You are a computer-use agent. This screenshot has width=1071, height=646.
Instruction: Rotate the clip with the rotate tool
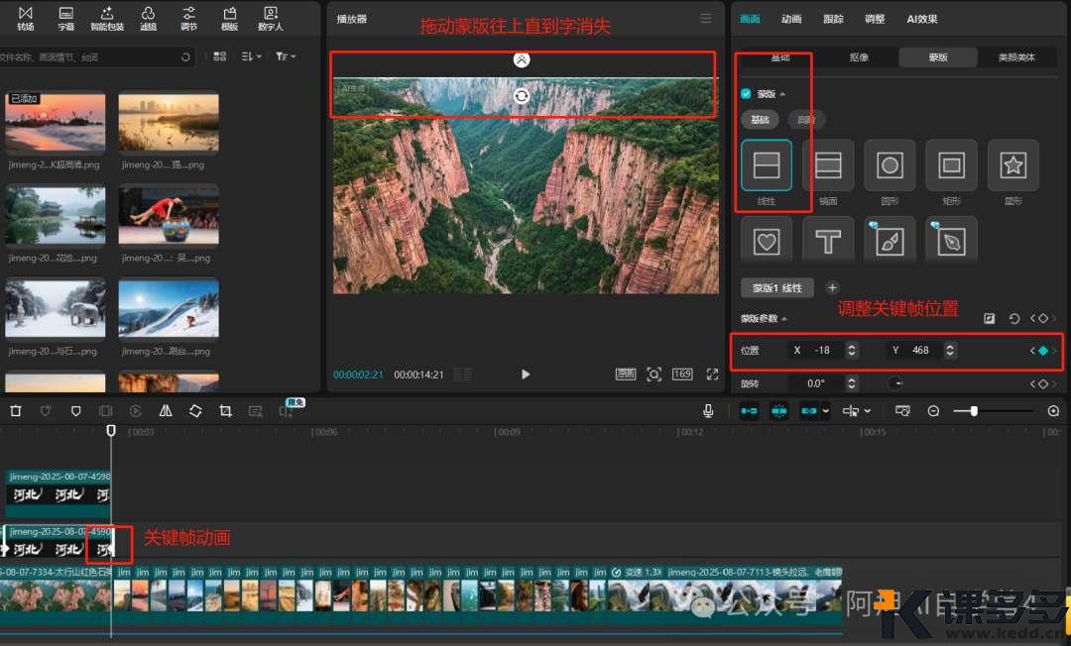(195, 410)
